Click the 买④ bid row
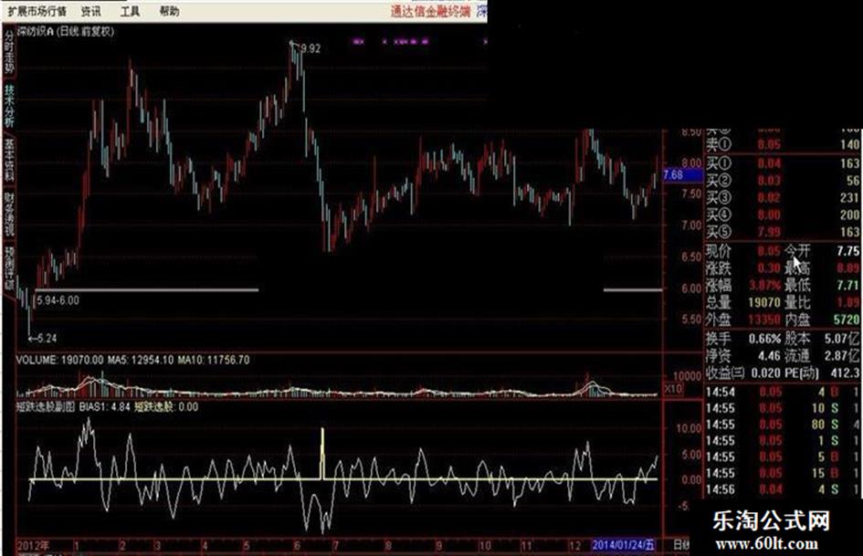Image resolution: width=863 pixels, height=556 pixels. [x=784, y=215]
